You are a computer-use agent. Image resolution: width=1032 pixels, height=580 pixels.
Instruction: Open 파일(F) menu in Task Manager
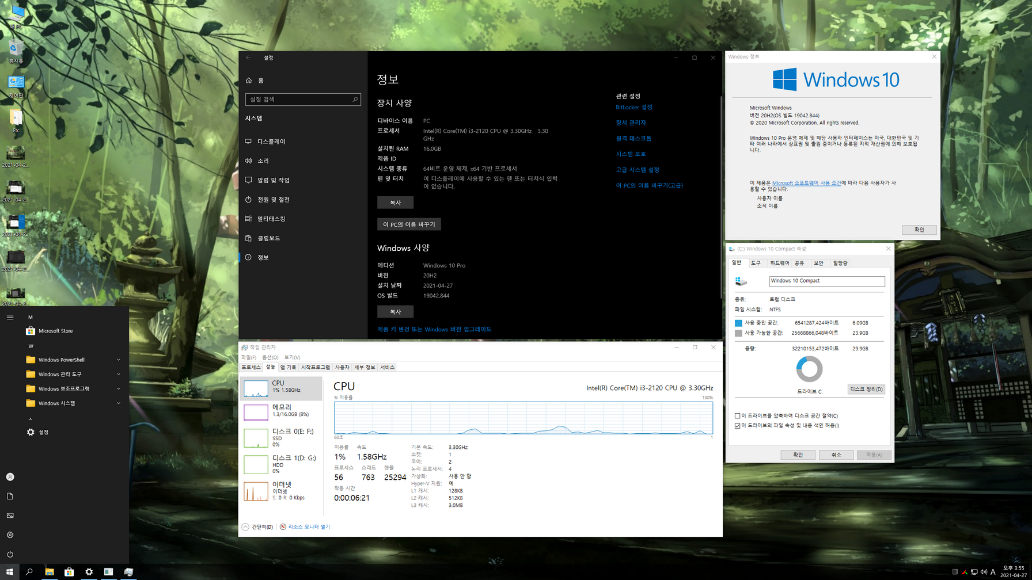[249, 357]
